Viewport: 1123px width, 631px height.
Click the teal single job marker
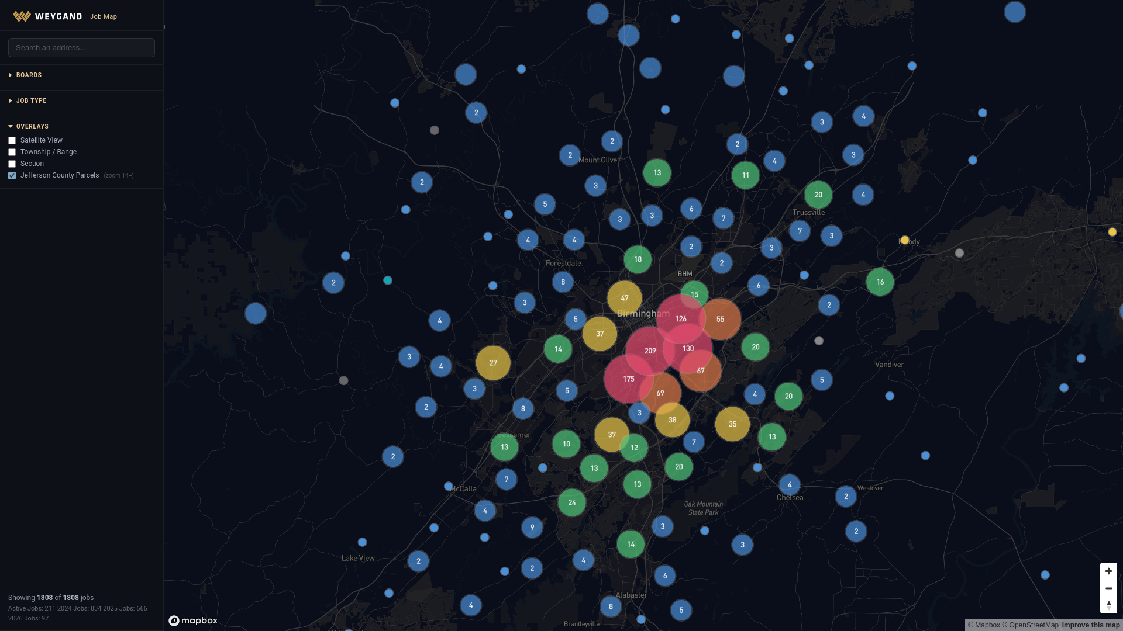tap(388, 280)
